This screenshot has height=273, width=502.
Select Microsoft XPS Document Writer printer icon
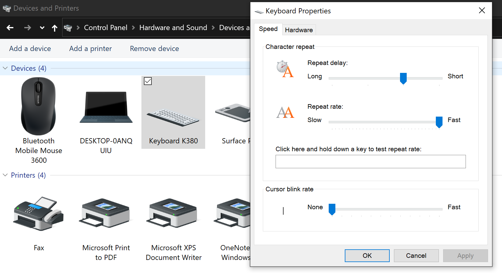coord(173,213)
